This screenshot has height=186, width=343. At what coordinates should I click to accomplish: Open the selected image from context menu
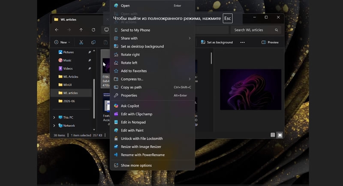pyautogui.click(x=152, y=6)
